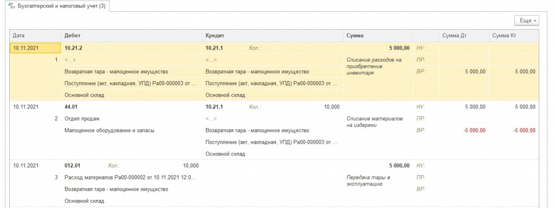Click debit Возвратная тара in entry 1

tap(116, 71)
